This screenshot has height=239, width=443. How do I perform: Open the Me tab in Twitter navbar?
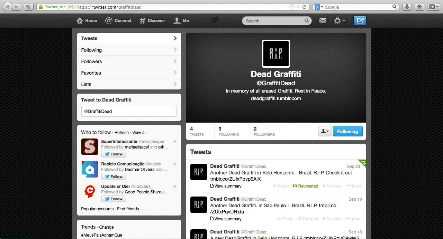click(x=181, y=21)
